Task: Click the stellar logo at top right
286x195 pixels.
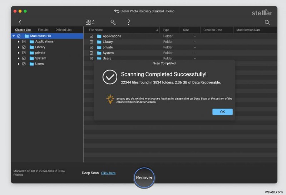Action: pos(262,12)
